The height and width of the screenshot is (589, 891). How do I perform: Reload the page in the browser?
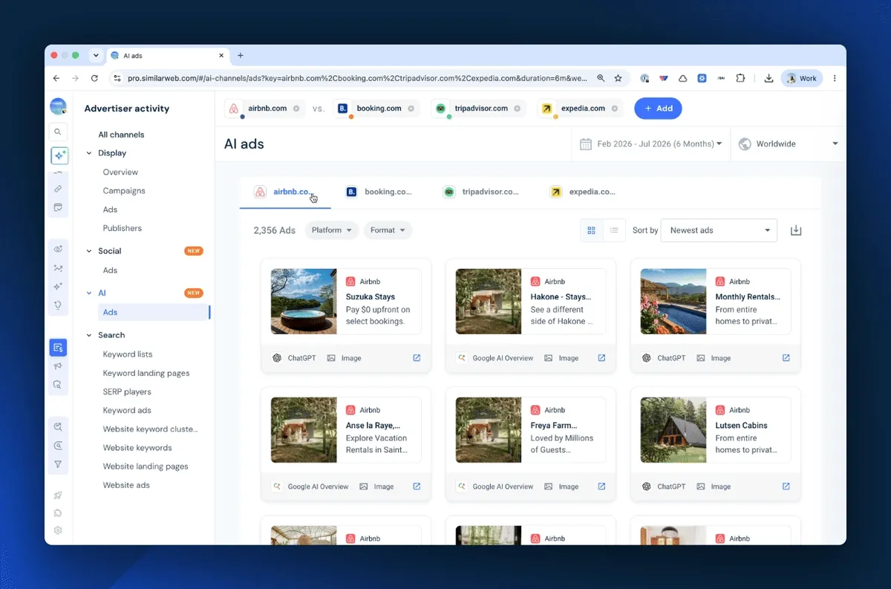(x=94, y=78)
